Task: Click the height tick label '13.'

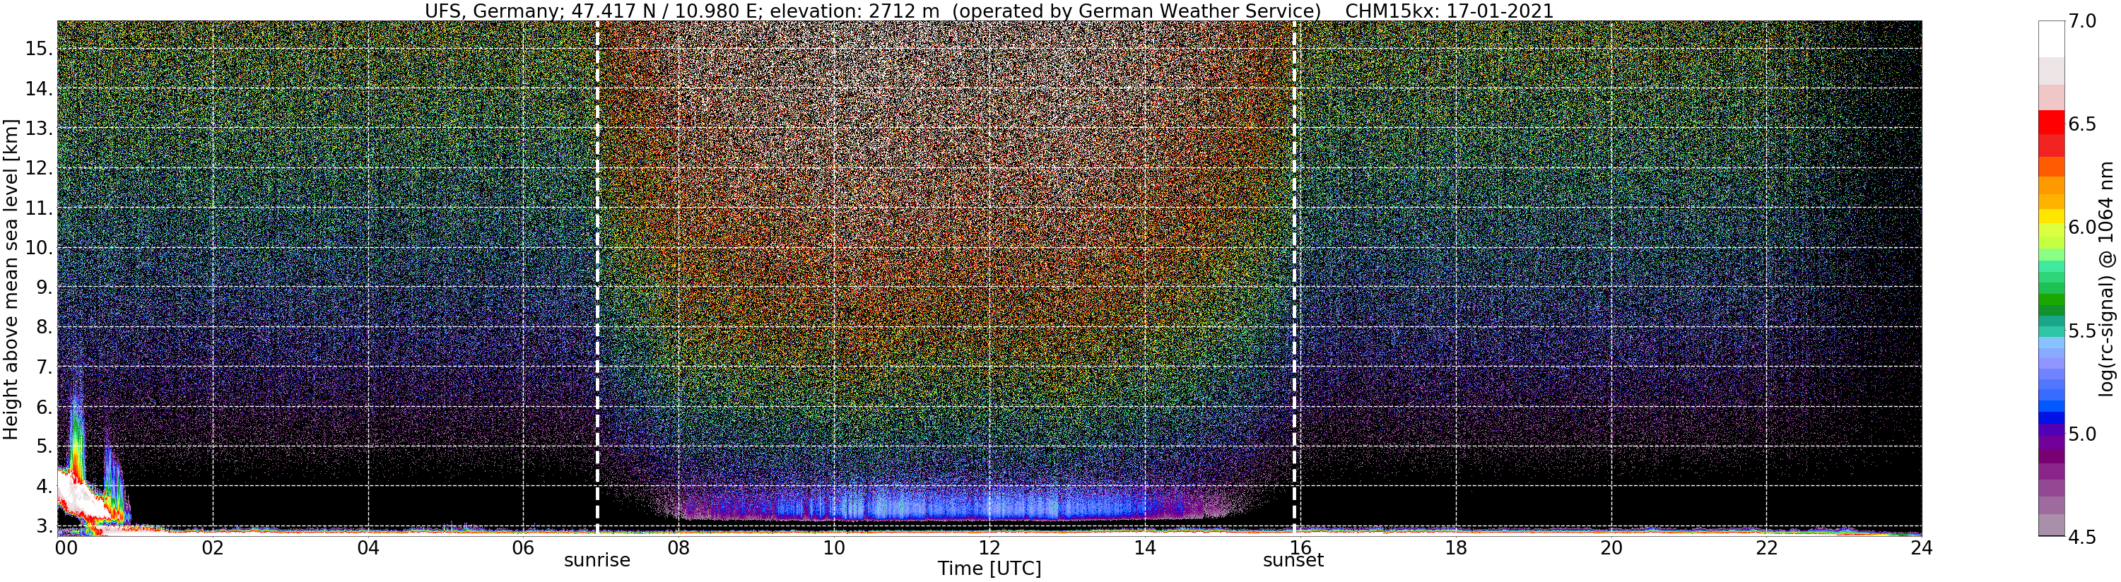Action: pos(39,129)
